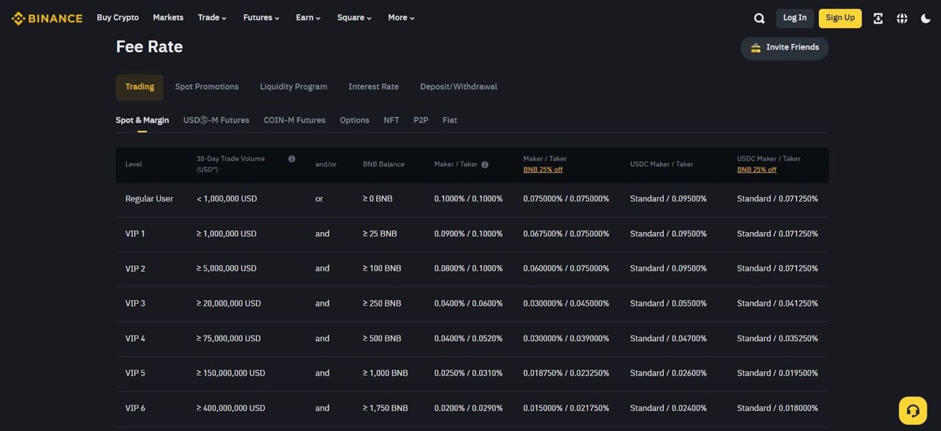Open the Markets page
This screenshot has height=431, width=941.
coord(168,18)
